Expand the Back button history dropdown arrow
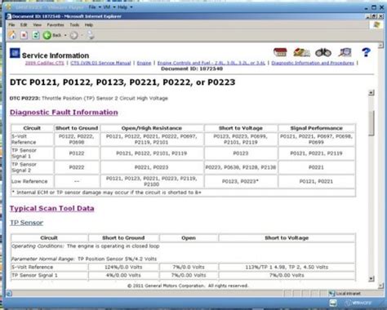Viewport: 387px width, 310px height. [x=65, y=35]
